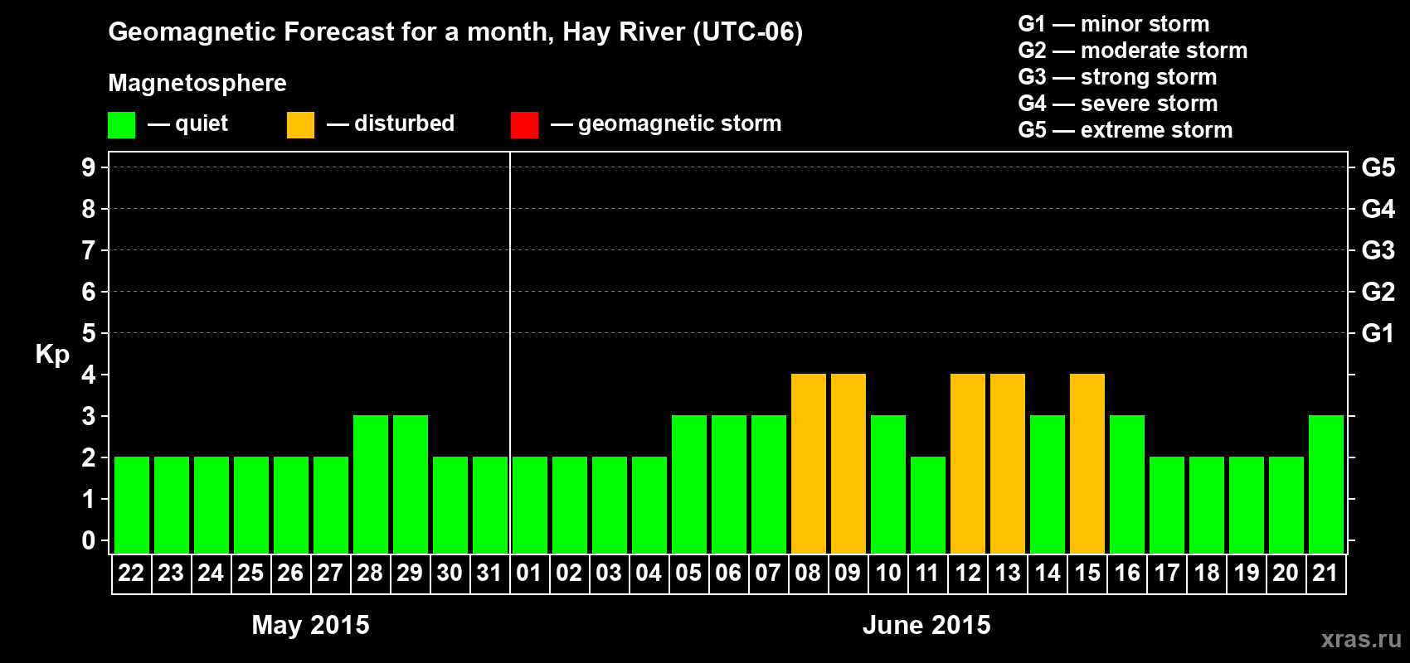Click the date label 20 on the axis

coord(1286,573)
